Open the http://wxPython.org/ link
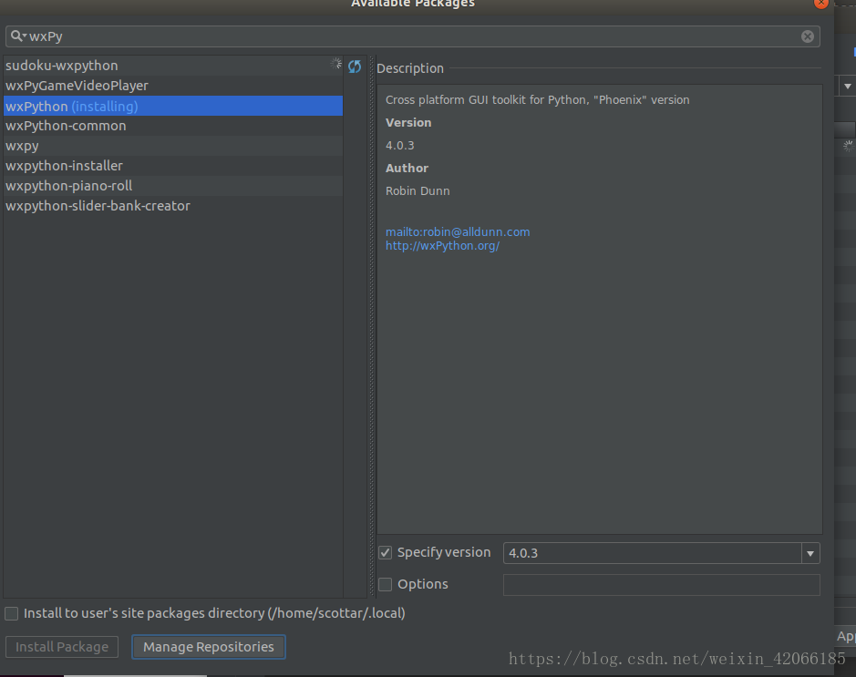The height and width of the screenshot is (677, 856). pyautogui.click(x=442, y=245)
